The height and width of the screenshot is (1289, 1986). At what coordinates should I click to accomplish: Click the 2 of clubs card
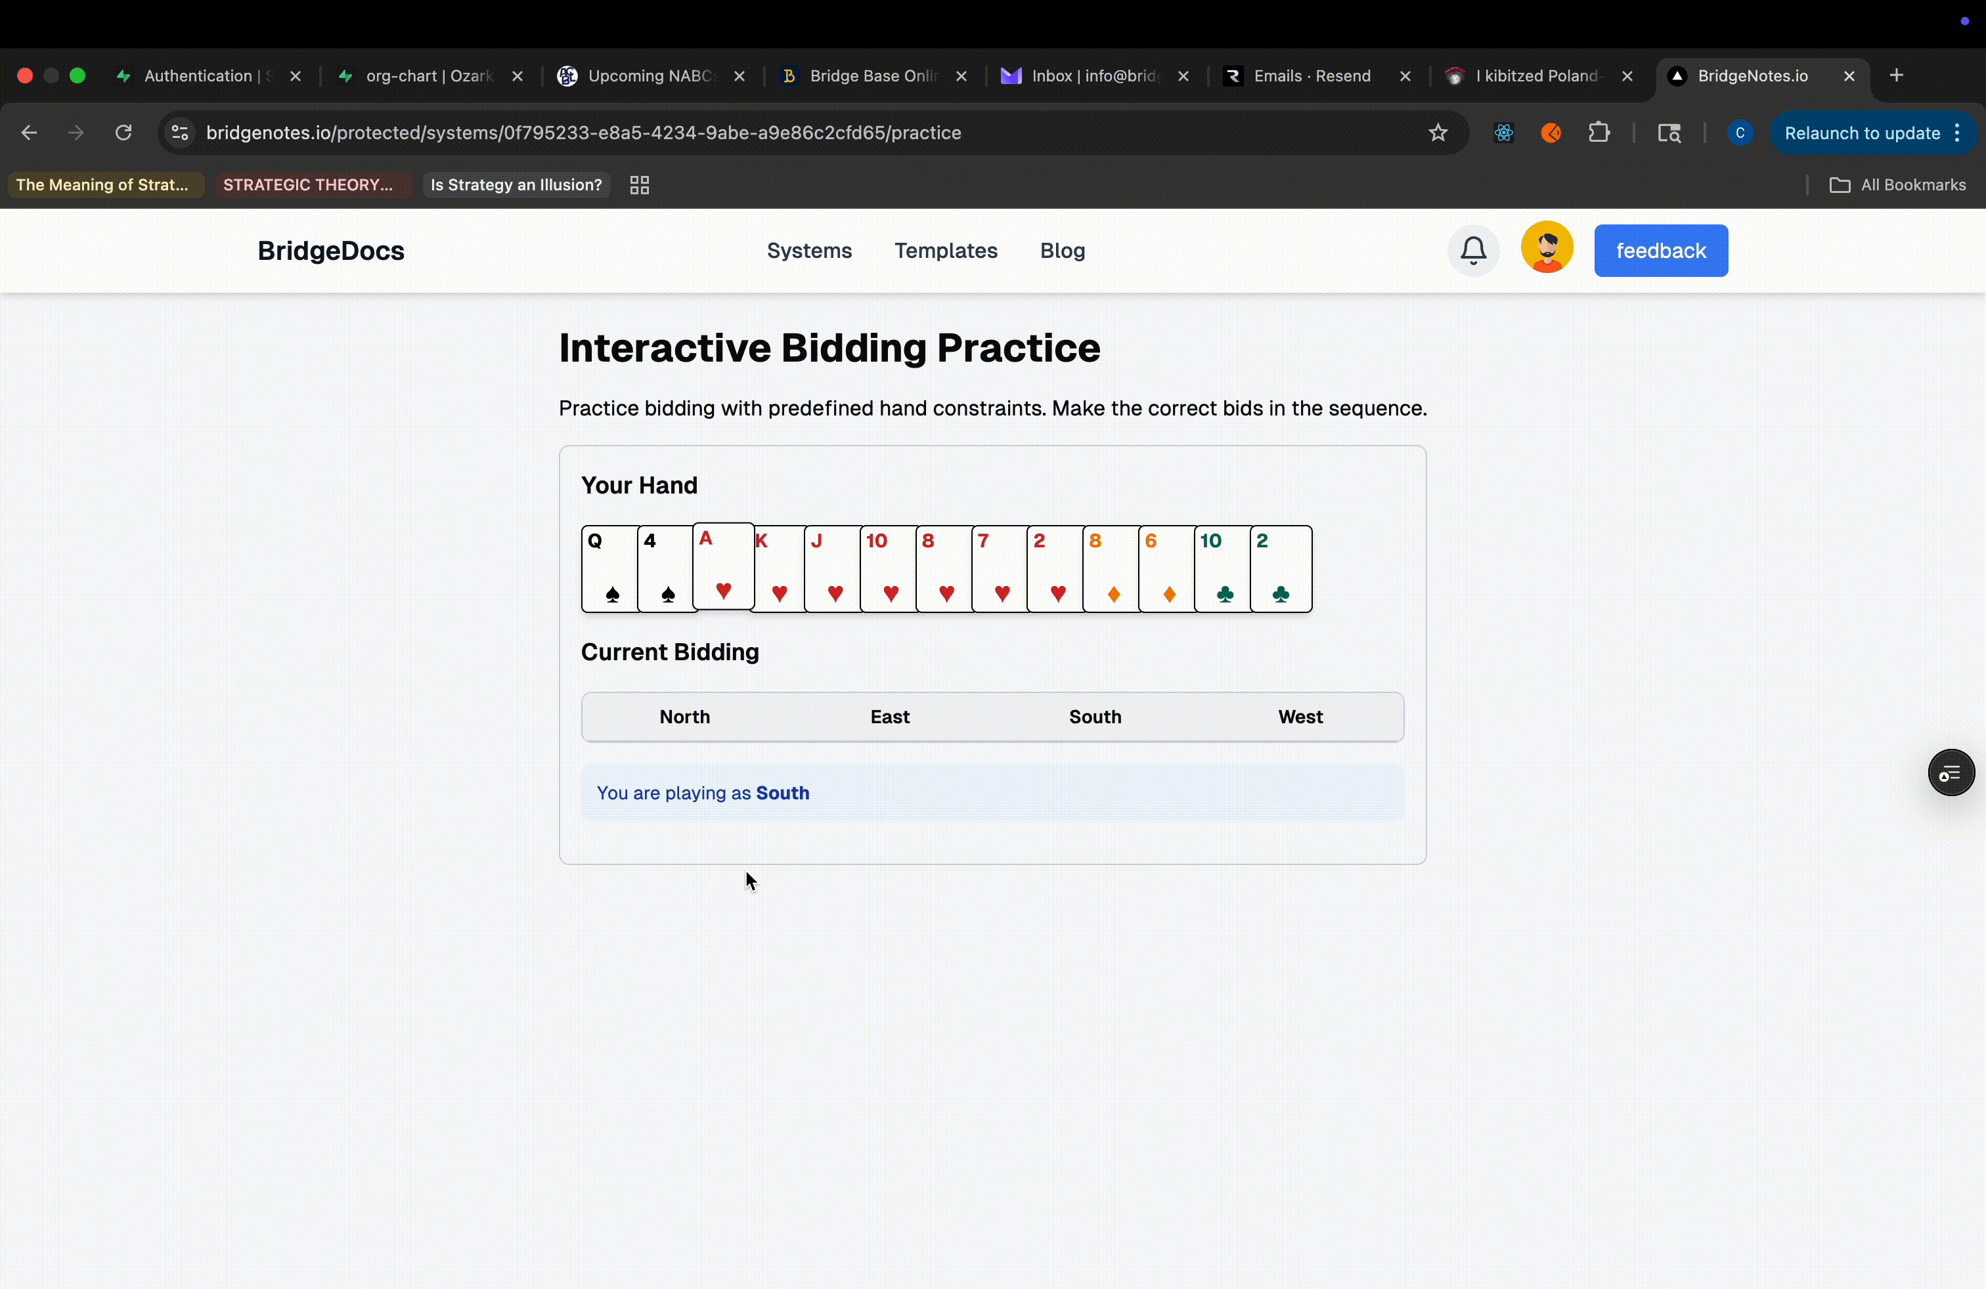click(1281, 570)
